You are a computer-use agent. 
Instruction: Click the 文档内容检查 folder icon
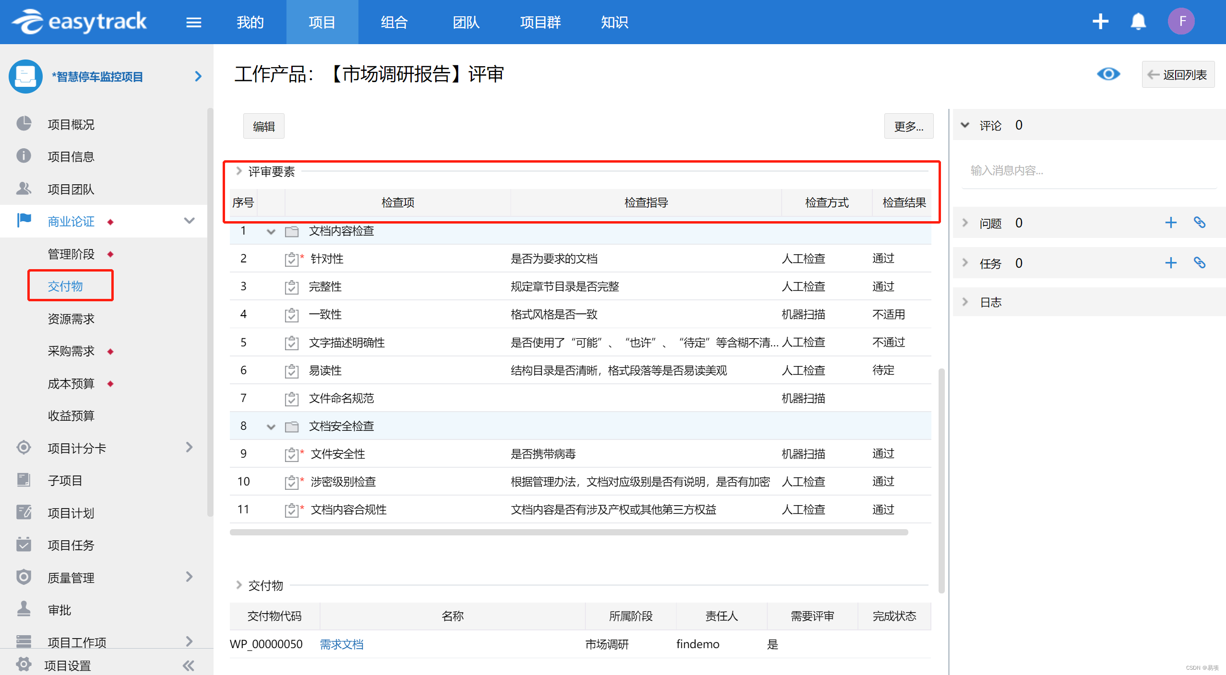click(x=292, y=231)
